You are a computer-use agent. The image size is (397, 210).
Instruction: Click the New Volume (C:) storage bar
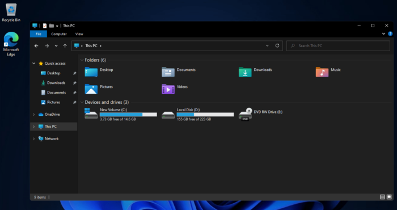[x=128, y=115]
